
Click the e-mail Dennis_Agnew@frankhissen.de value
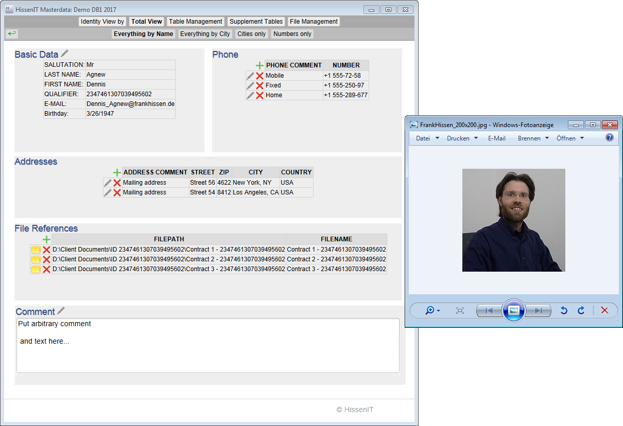point(130,104)
